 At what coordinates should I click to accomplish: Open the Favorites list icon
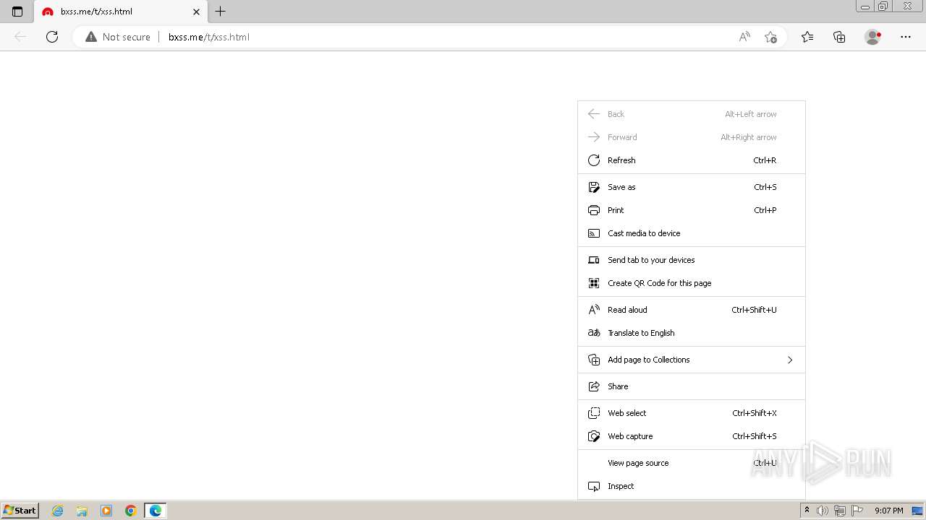(x=807, y=37)
